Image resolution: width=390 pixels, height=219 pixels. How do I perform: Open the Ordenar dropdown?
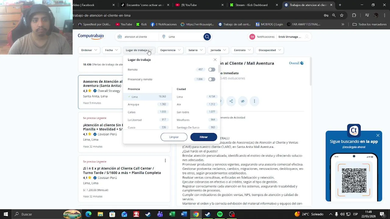[x=89, y=50]
